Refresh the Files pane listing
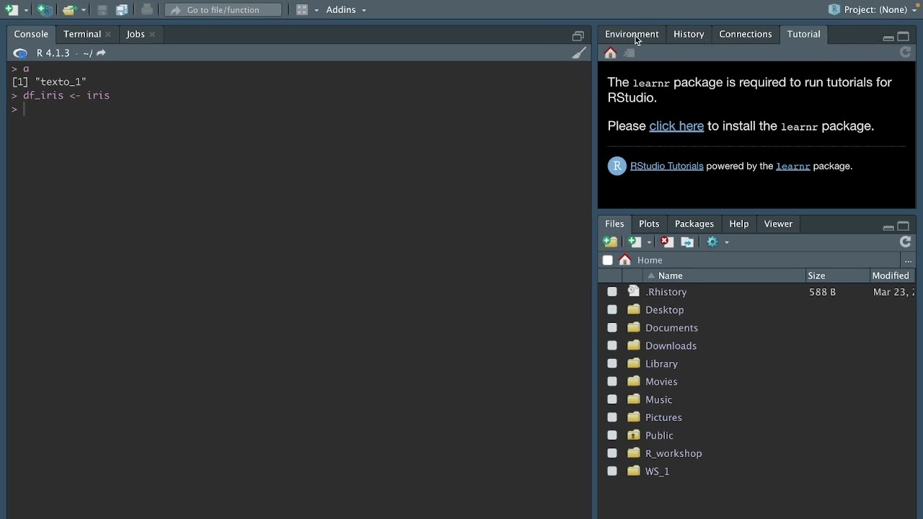923x519 pixels. (x=906, y=242)
